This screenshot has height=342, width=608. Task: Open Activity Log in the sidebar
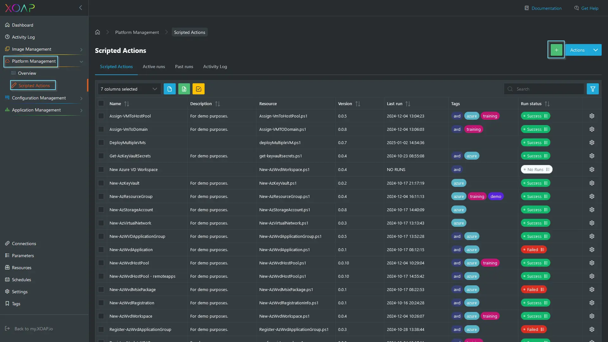pyautogui.click(x=23, y=37)
